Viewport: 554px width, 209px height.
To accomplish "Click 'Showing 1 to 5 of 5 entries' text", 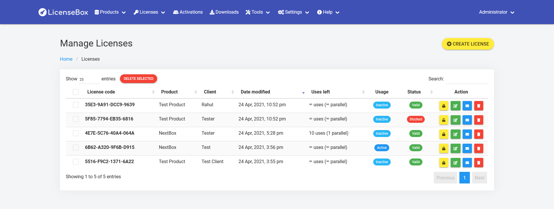I will (93, 176).
